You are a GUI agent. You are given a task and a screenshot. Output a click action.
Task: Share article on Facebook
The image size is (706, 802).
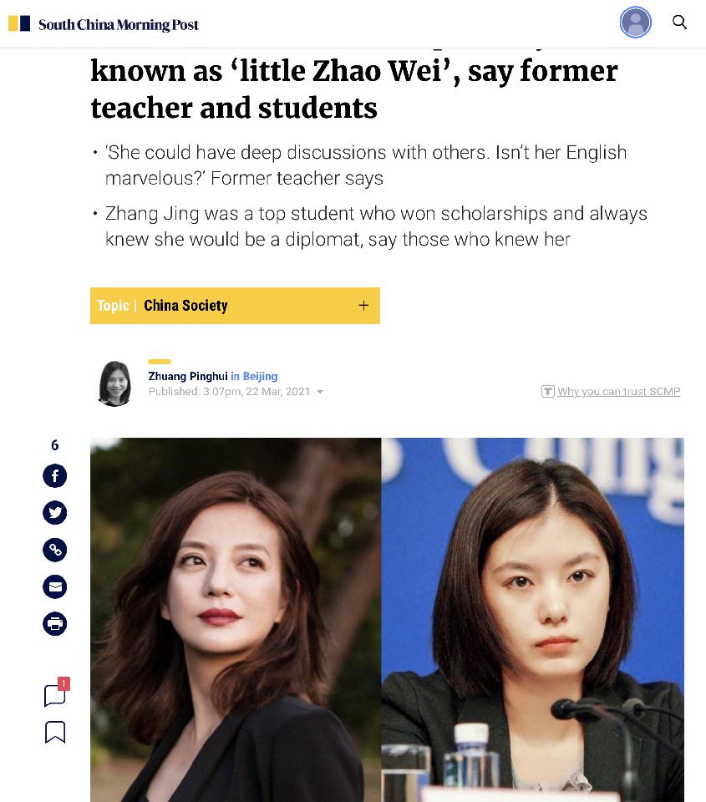(55, 475)
